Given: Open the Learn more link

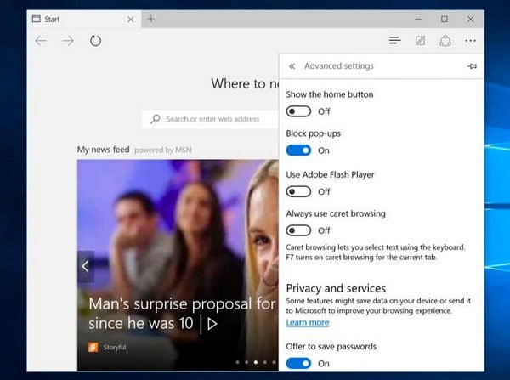Looking at the screenshot, I should click(x=307, y=323).
